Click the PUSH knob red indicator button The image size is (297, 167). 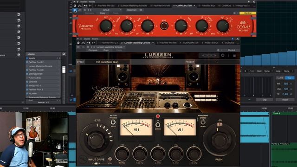(220, 124)
